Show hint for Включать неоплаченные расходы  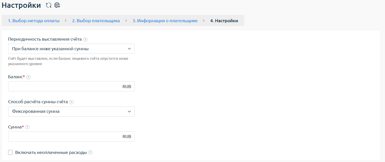click(x=90, y=152)
